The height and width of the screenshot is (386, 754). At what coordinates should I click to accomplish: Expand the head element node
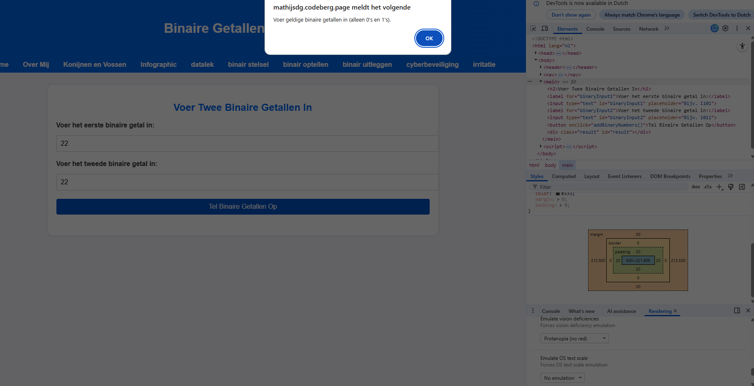click(x=536, y=53)
